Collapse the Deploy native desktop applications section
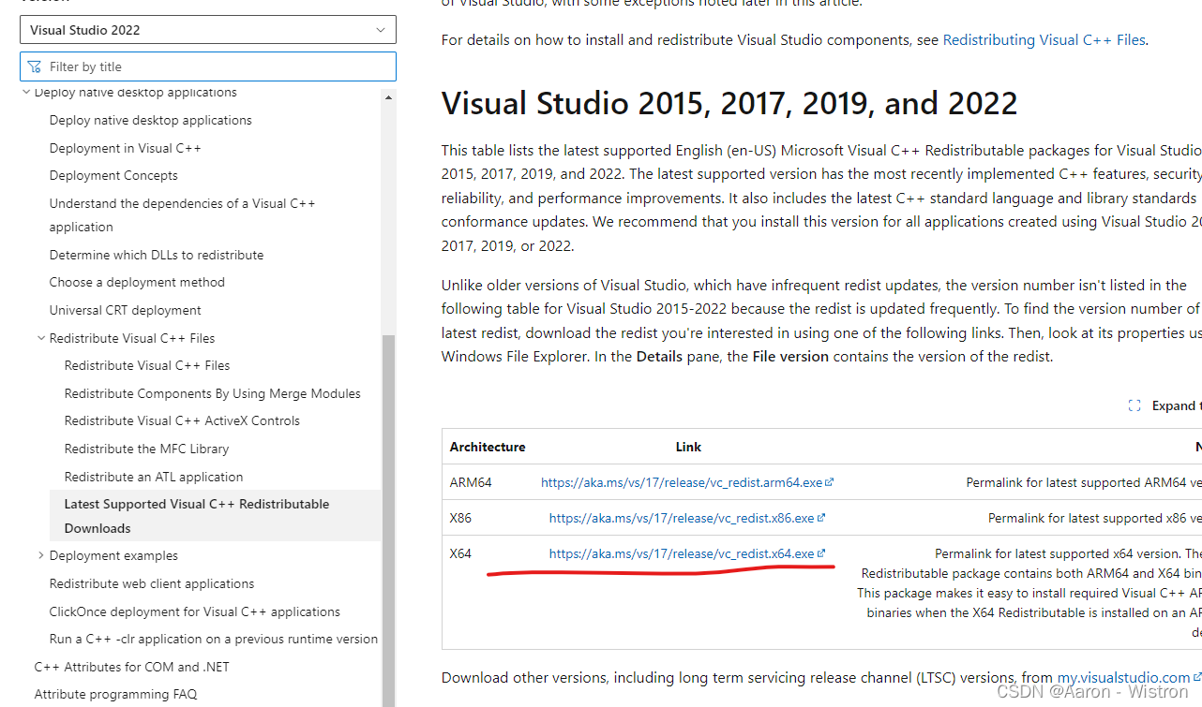1202x707 pixels. click(x=26, y=92)
